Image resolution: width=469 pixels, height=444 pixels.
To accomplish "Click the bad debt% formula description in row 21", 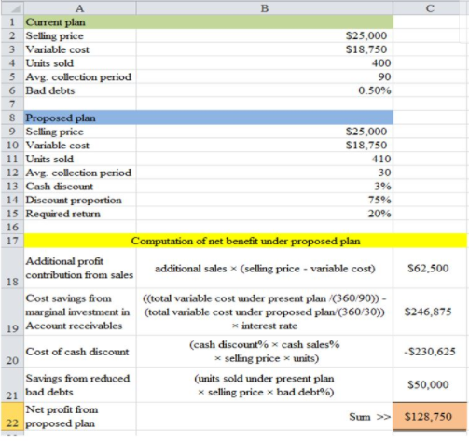I will tap(265, 384).
